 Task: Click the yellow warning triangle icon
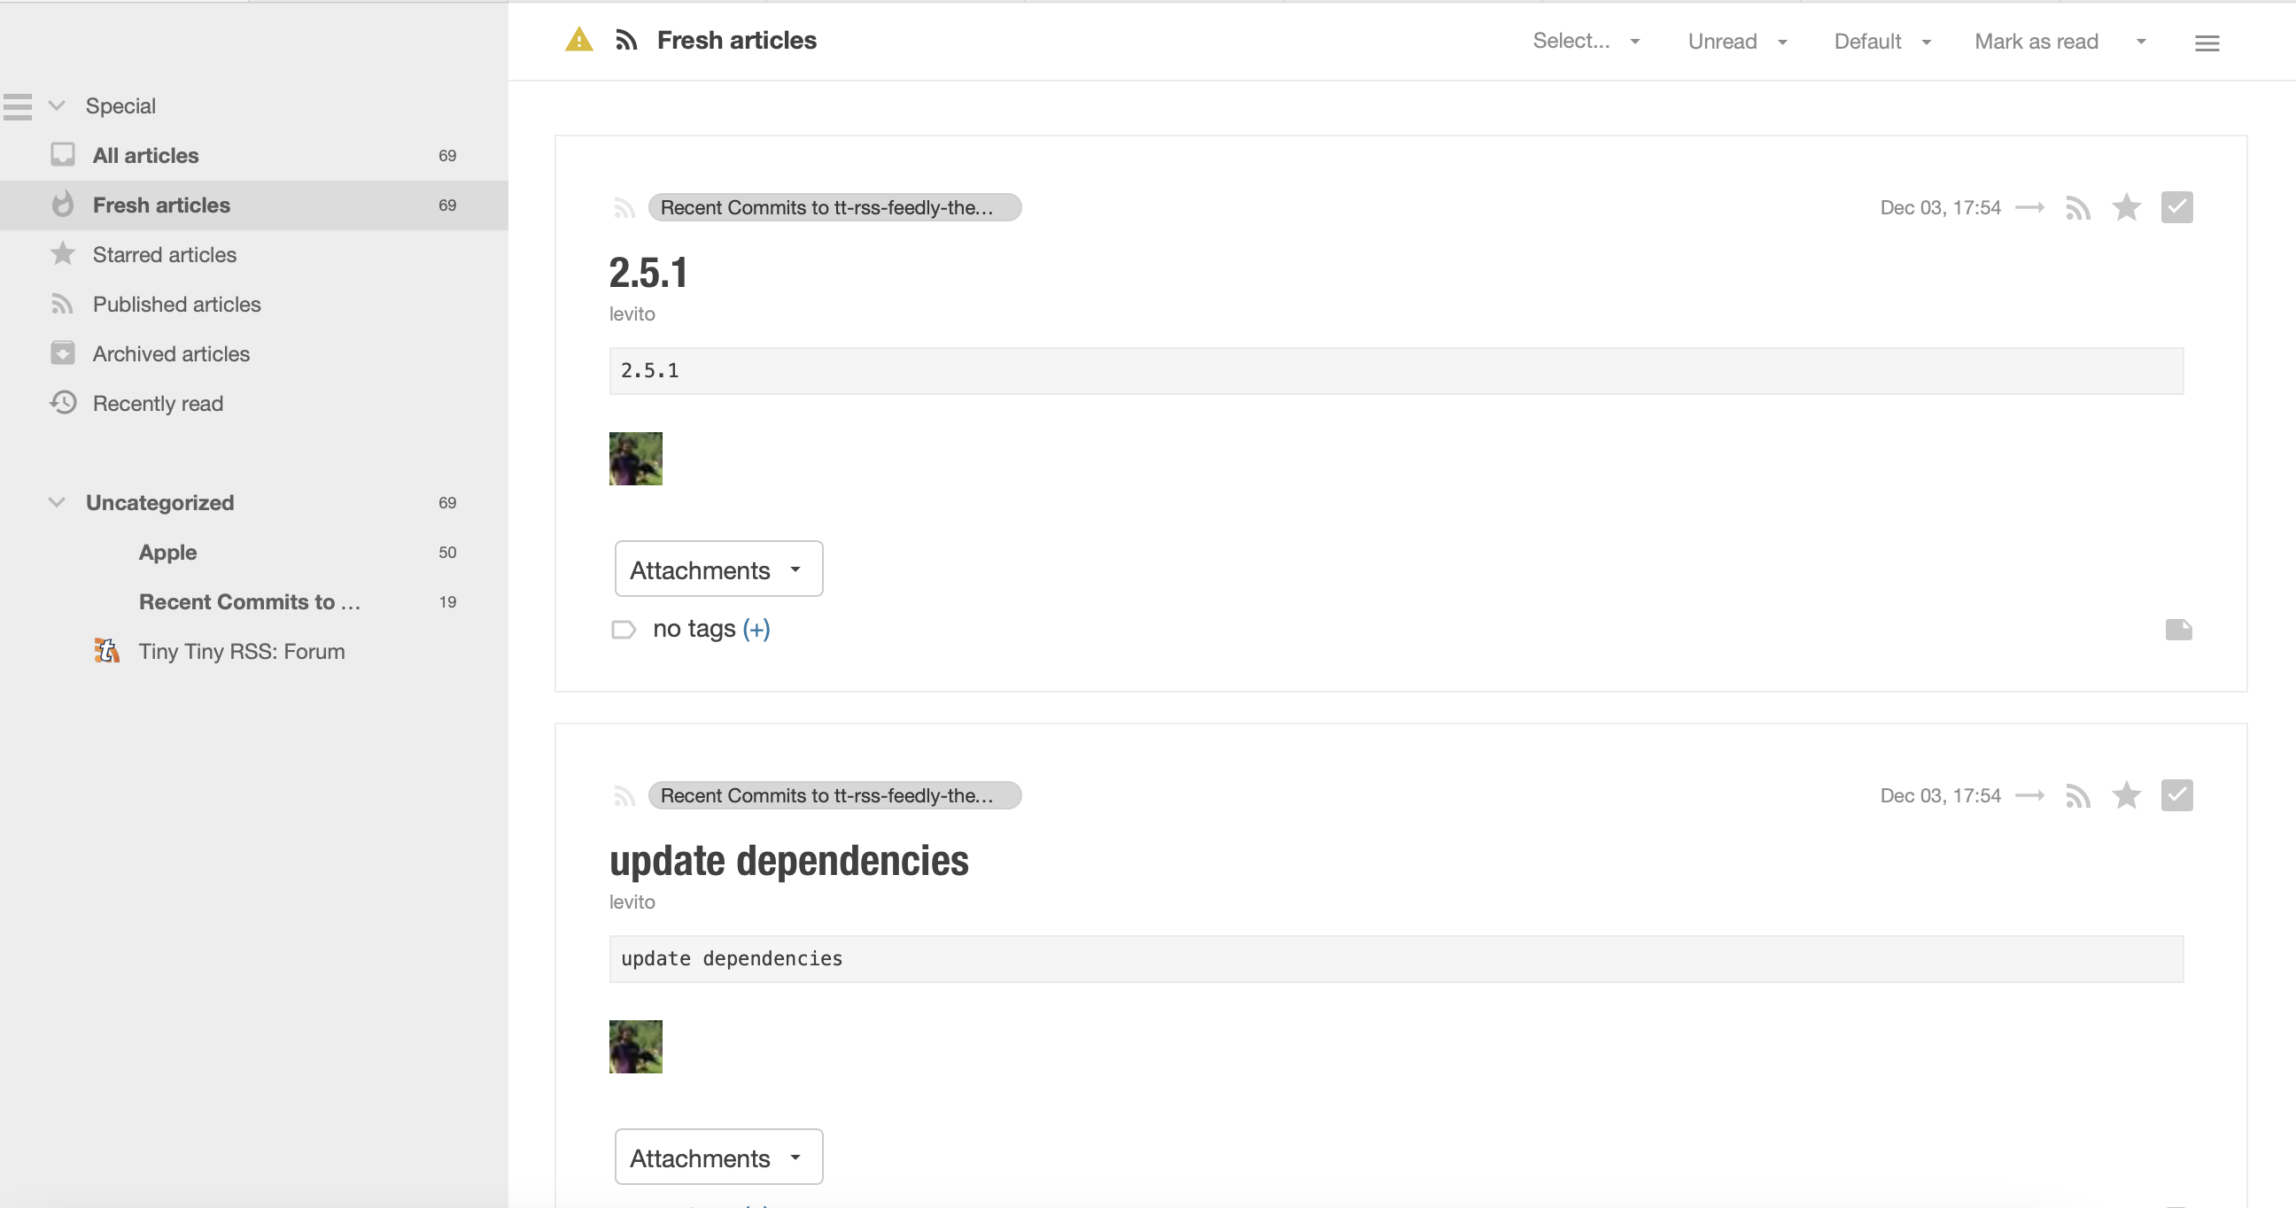point(578,40)
